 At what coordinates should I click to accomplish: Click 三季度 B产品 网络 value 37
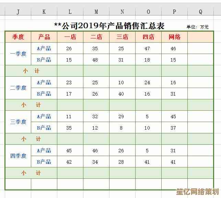point(173,128)
